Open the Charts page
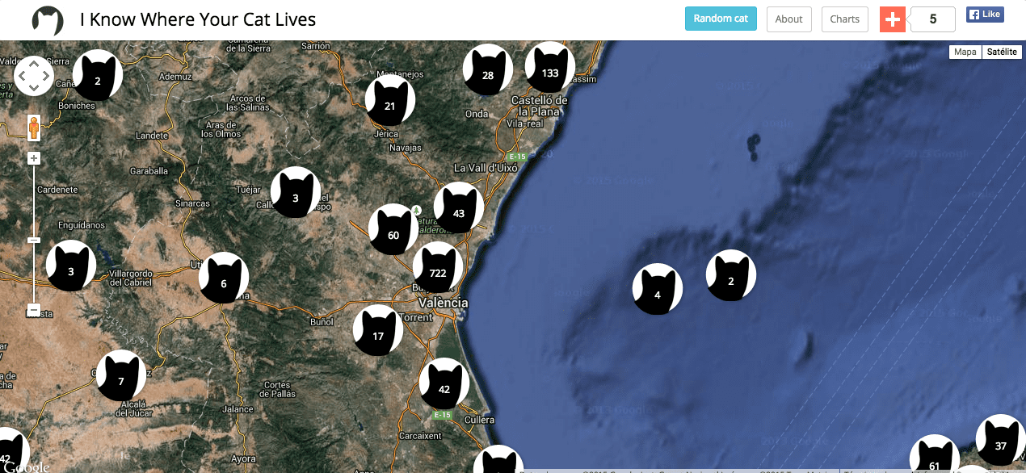The width and height of the screenshot is (1026, 473). [x=844, y=19]
